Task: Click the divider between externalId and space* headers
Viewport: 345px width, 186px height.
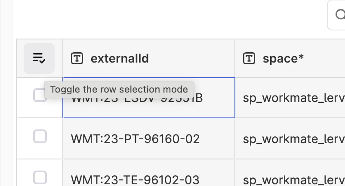Action: (x=235, y=58)
